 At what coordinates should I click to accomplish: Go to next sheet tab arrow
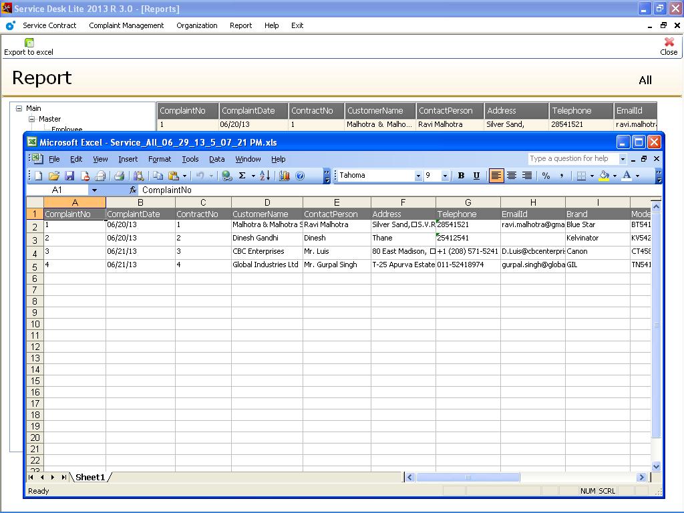[x=53, y=477]
